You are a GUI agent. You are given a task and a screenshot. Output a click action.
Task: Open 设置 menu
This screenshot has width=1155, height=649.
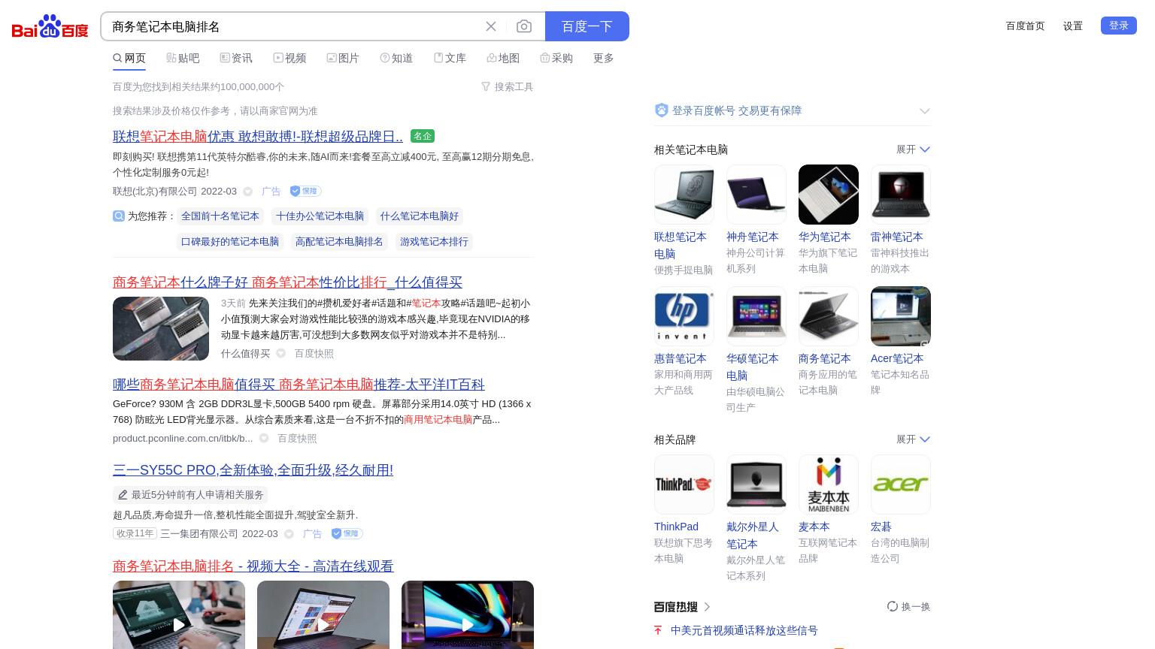pos(1073,26)
